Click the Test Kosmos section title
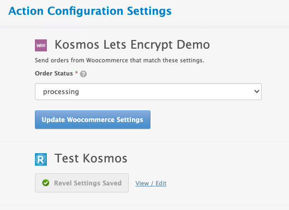Viewport: 289px width, 210px height. [x=91, y=159]
